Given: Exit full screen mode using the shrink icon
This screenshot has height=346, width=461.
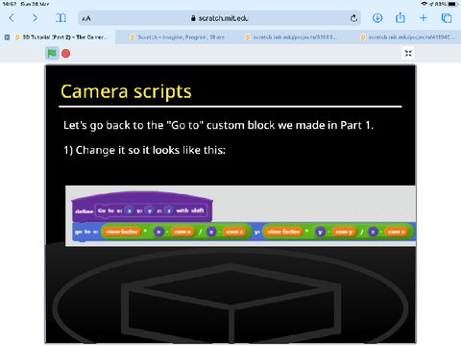Looking at the screenshot, I should [x=408, y=53].
